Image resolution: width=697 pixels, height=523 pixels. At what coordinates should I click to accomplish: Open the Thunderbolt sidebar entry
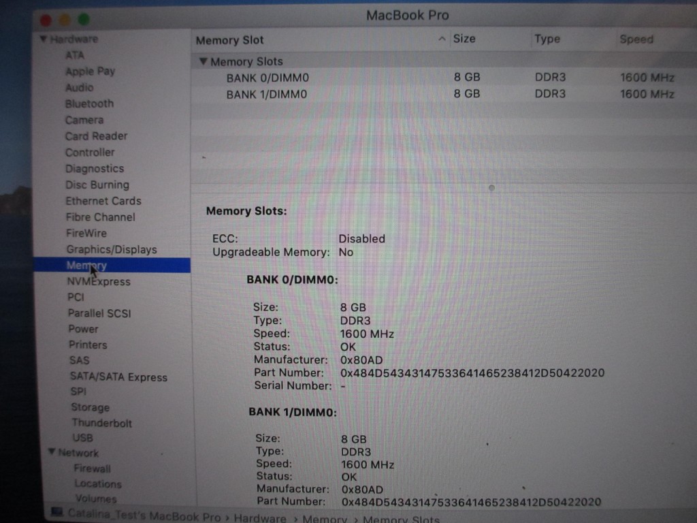[x=102, y=423]
